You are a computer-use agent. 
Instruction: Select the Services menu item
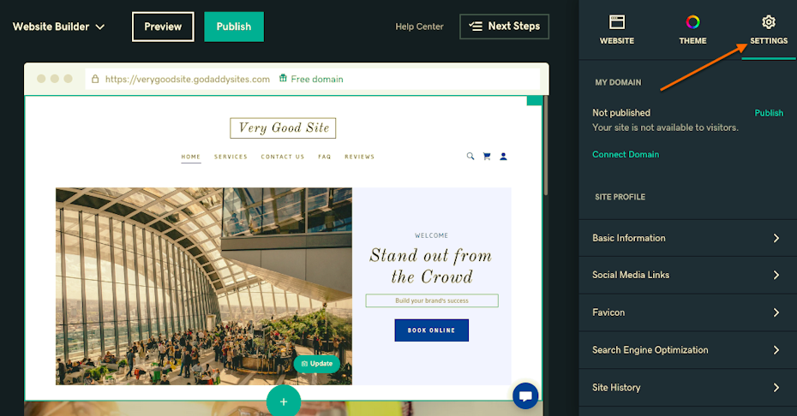pyautogui.click(x=231, y=157)
